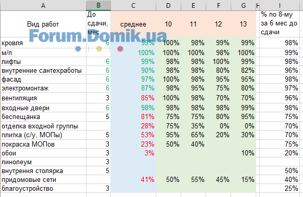Open the Forum.Domik.ua watermark link
The image size is (303, 197).
tap(98, 35)
